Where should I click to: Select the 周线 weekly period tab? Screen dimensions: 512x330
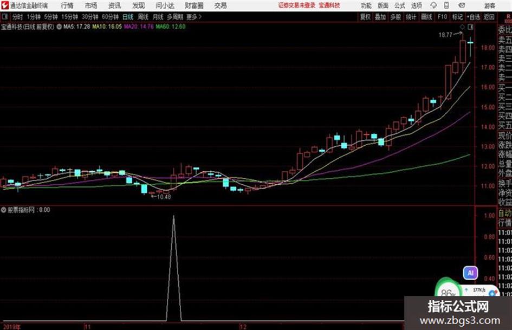[143, 17]
